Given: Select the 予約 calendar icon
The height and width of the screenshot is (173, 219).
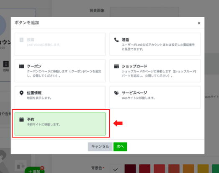Looking at the screenshot, I should (21, 120).
